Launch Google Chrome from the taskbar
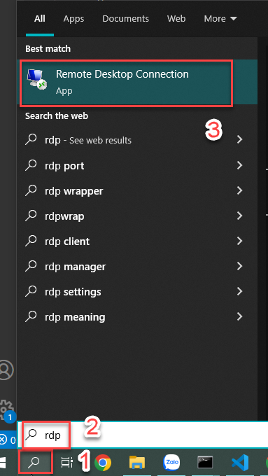This screenshot has width=268, height=476. (103, 463)
